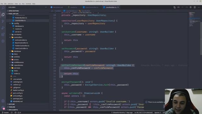
Task: Expand the database folder
Action: tap(17, 51)
